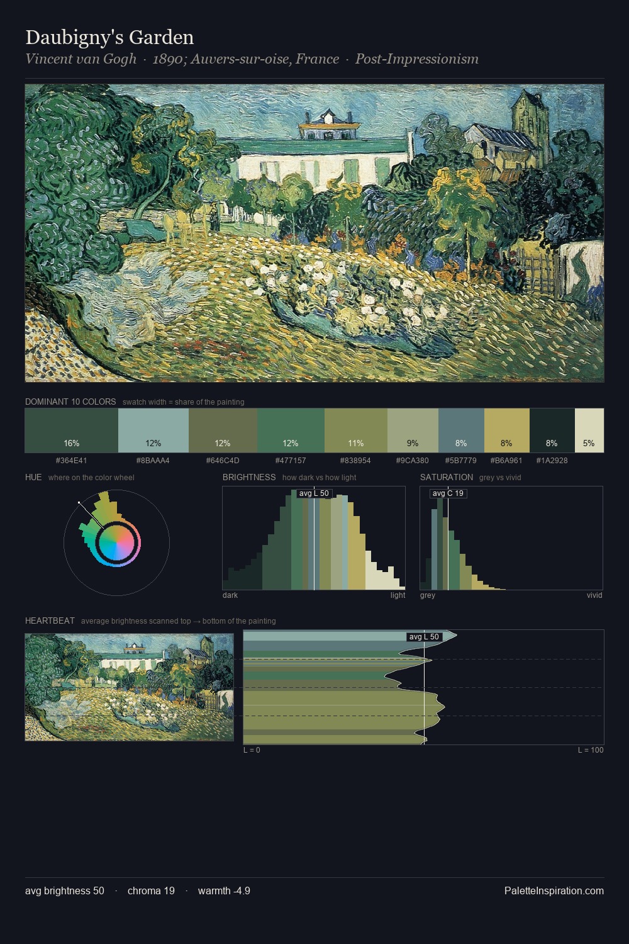Click the 'vivid' saturation axis label
This screenshot has height=944, width=629.
[x=594, y=595]
